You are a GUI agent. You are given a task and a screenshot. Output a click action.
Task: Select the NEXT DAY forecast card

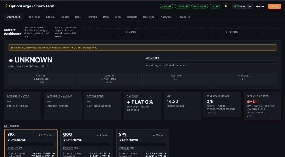point(176,79)
